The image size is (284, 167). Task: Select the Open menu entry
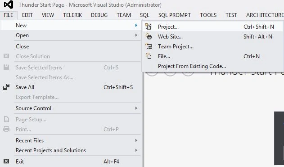pyautogui.click(x=71, y=35)
